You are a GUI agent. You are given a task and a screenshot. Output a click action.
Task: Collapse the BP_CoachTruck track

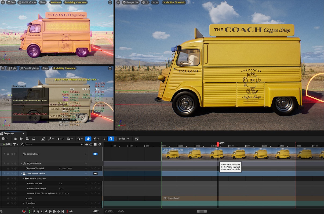21,163
